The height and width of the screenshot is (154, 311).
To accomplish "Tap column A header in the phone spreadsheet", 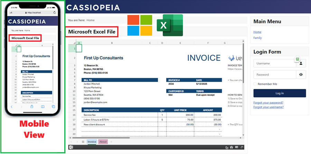I will [19, 45].
